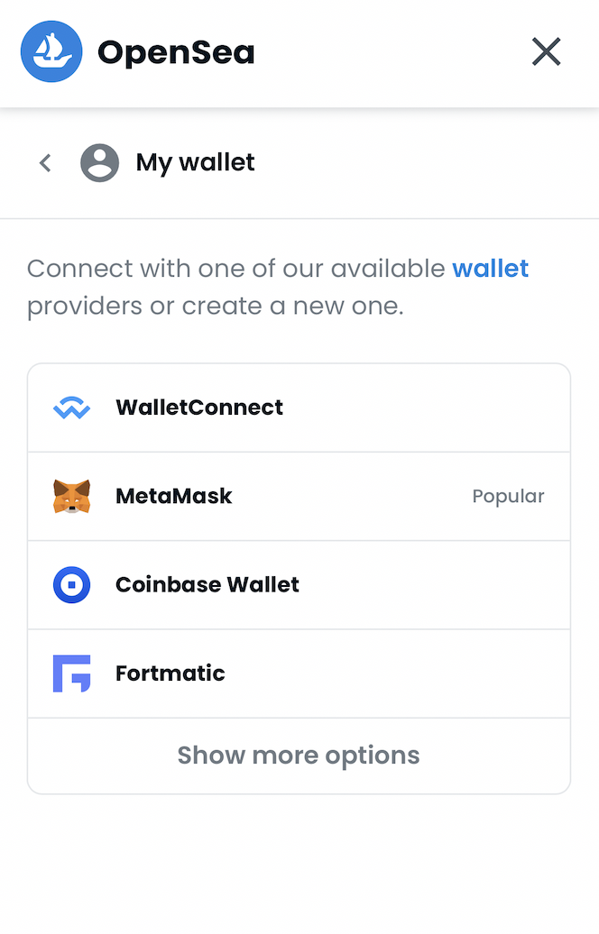
Task: Click the OpenSea ship logo
Action: [51, 51]
